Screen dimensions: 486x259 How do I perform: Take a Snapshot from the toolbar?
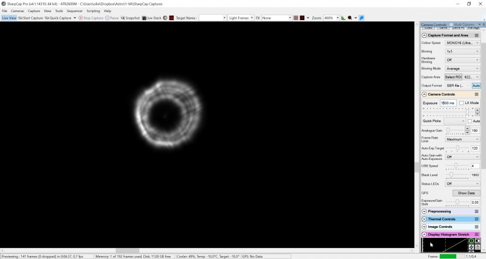[130, 18]
